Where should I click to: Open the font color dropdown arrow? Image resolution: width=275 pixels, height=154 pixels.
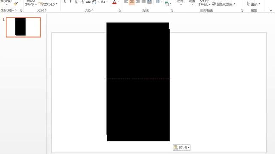click(119, 2)
